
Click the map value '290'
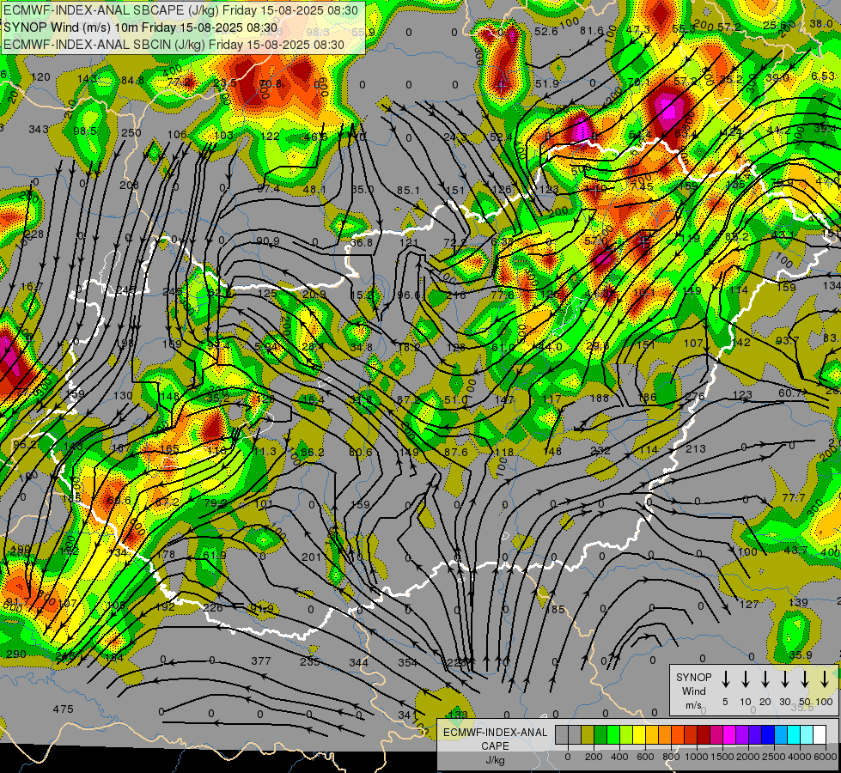coord(16,654)
